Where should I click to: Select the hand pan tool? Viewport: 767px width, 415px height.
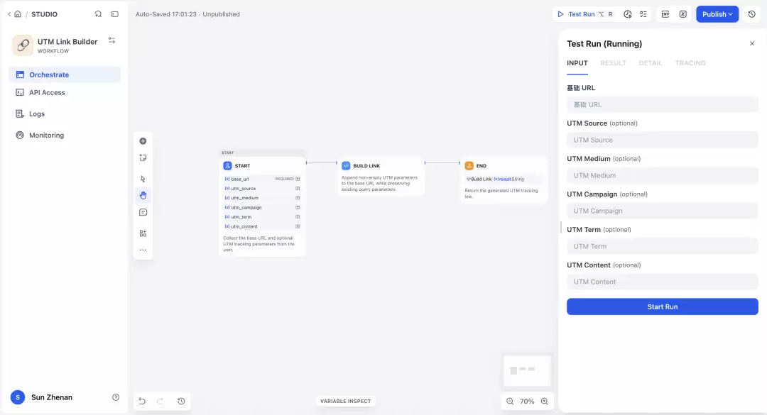tap(143, 196)
